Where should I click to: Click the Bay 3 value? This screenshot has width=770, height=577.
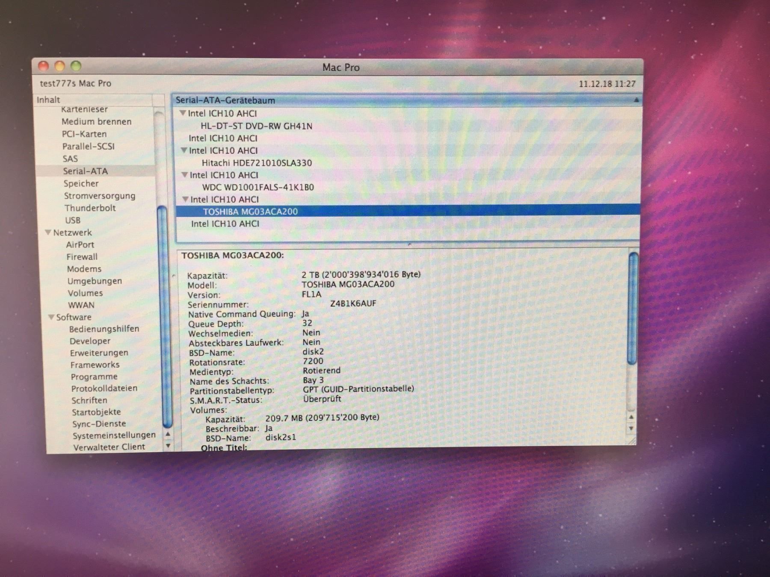pos(313,380)
